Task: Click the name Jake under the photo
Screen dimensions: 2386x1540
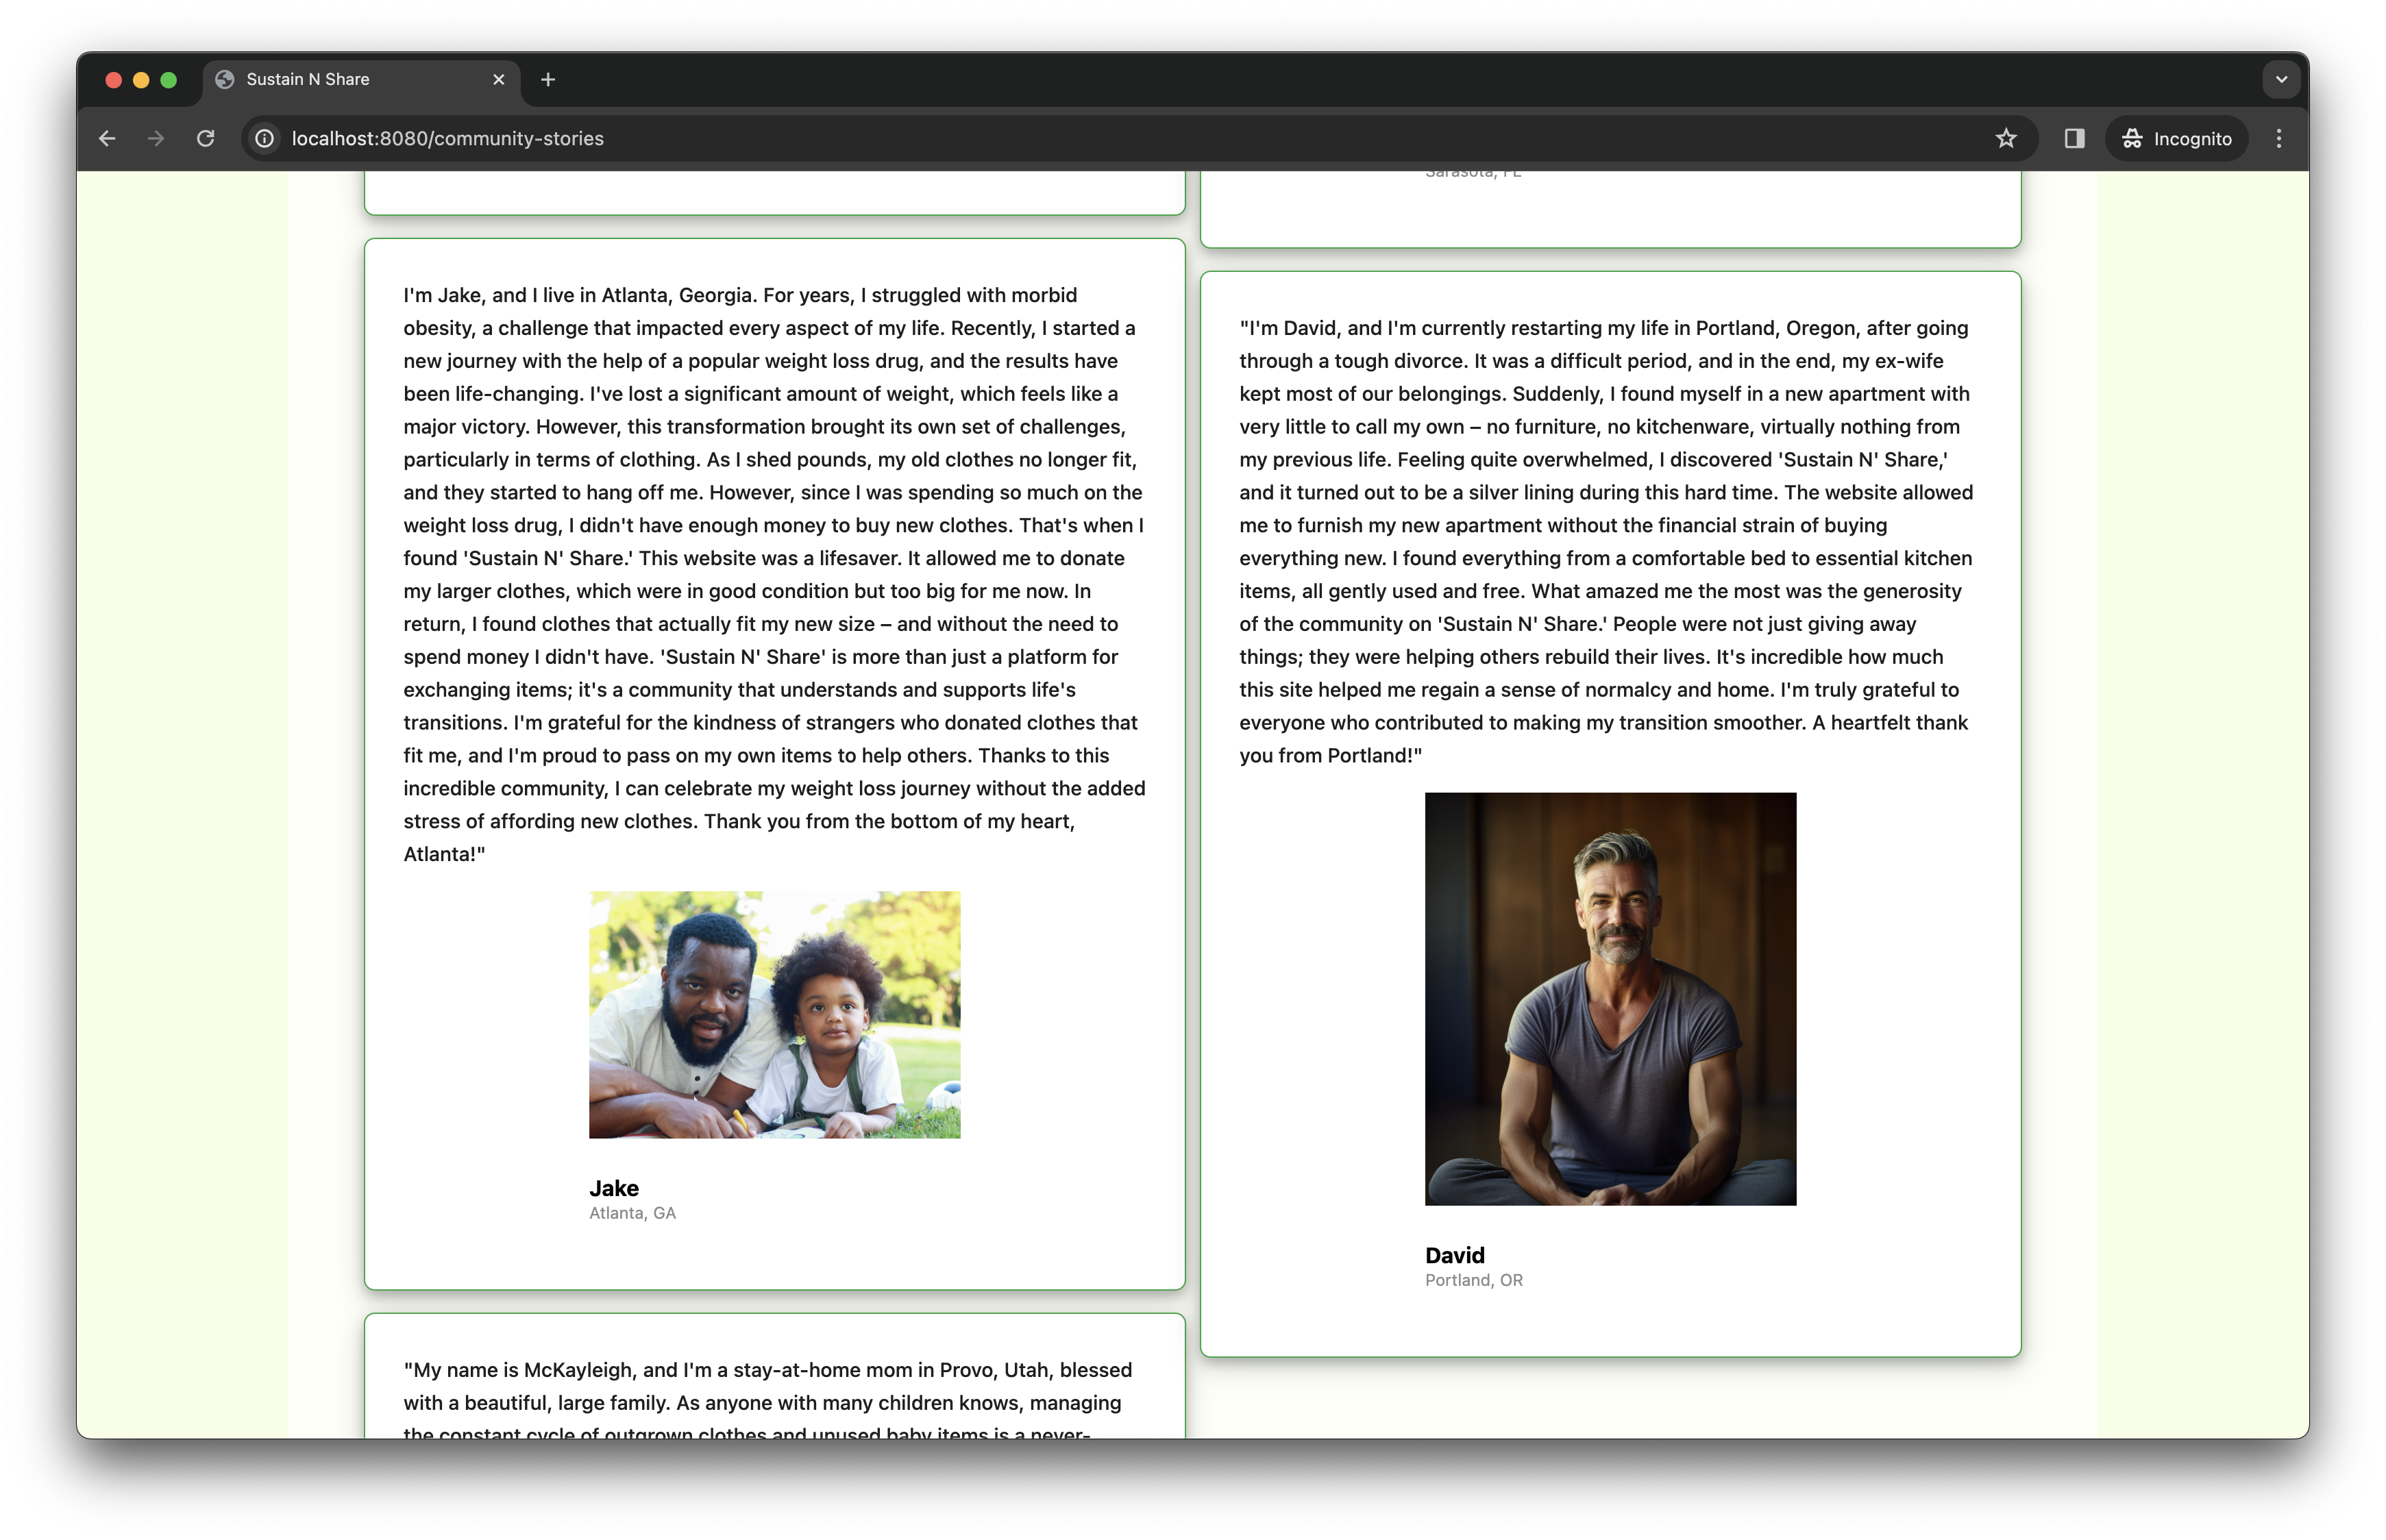Action: pos(613,1188)
